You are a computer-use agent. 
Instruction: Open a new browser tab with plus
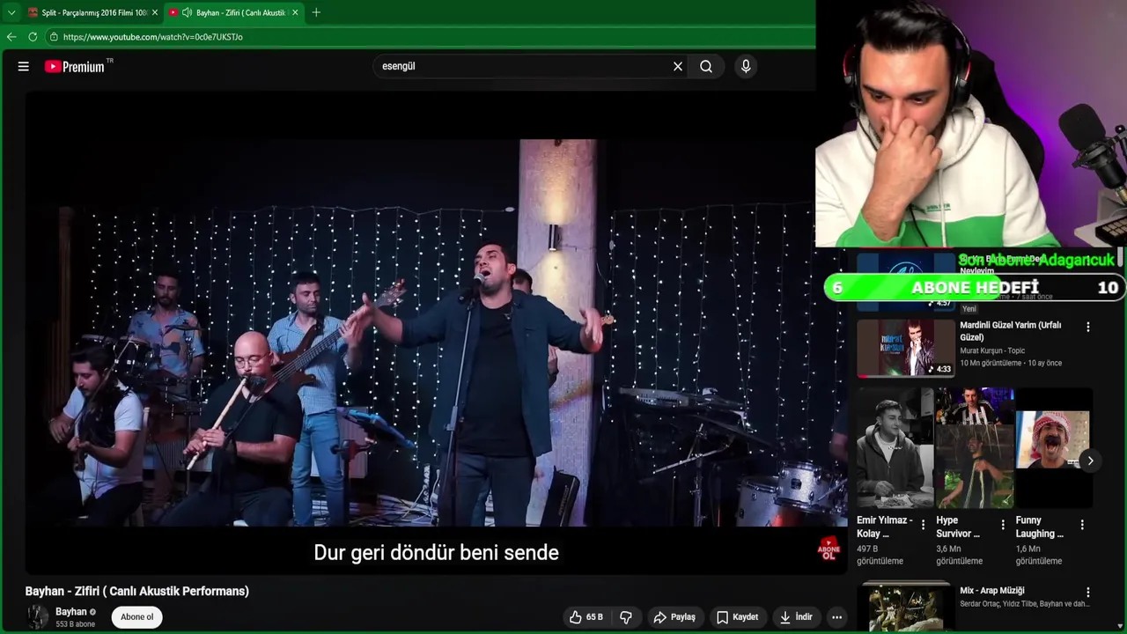(x=316, y=12)
